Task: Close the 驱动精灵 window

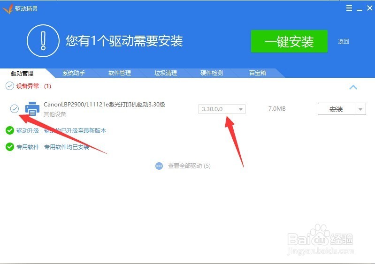Action: point(369,8)
